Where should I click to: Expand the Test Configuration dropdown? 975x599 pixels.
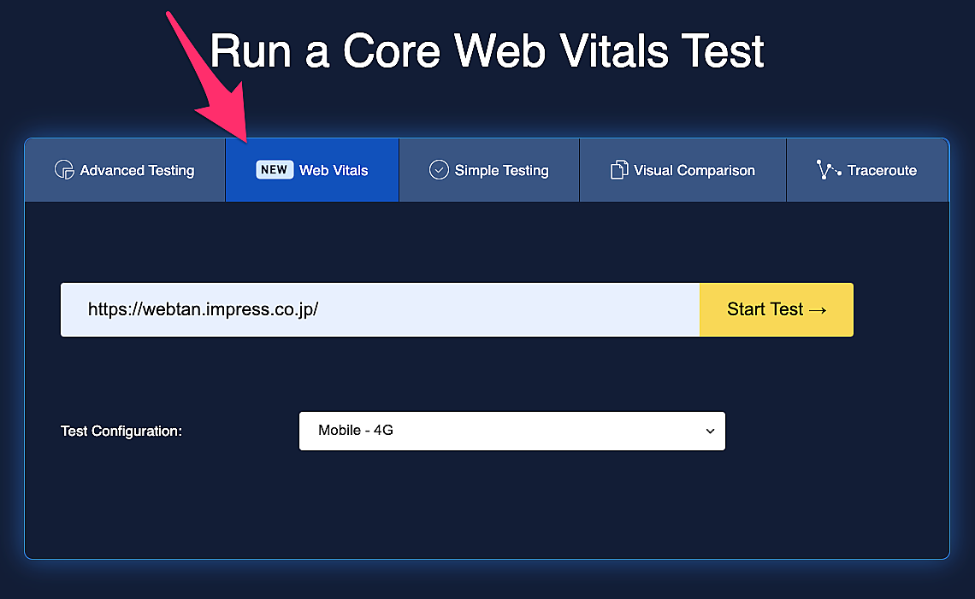tap(511, 431)
